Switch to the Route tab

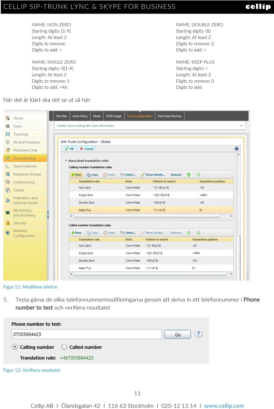[x=97, y=116]
